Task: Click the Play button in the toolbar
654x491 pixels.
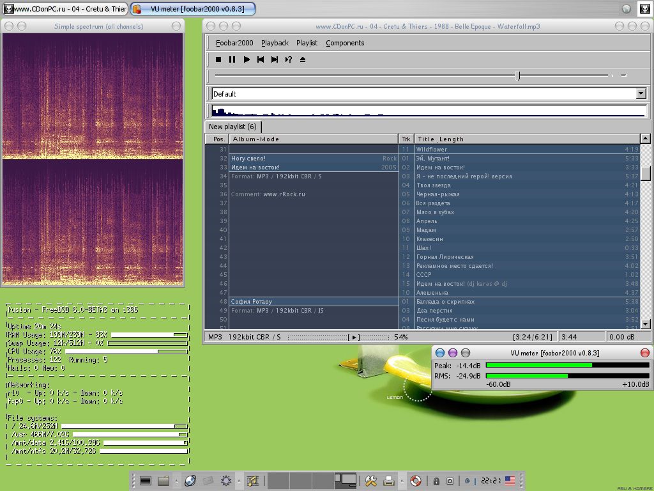Action: (x=247, y=59)
